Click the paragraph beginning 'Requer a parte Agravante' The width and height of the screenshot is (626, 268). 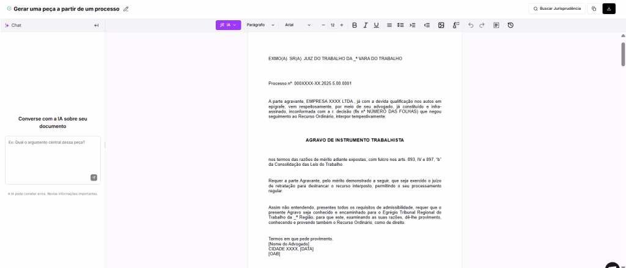click(355, 186)
